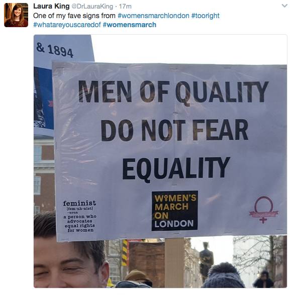Visit the @DrLauraKing handle

[x=92, y=7]
